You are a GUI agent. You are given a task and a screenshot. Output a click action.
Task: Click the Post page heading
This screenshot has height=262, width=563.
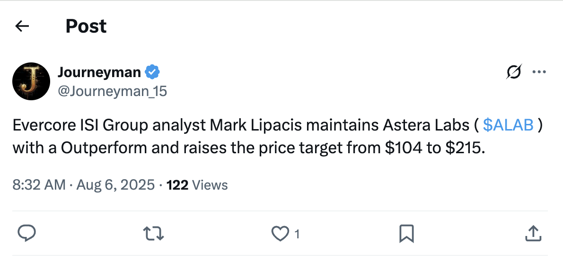86,26
